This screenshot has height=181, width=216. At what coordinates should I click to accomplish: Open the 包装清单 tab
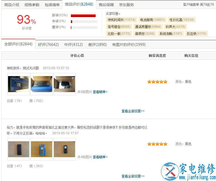pyautogui.click(x=52, y=5)
